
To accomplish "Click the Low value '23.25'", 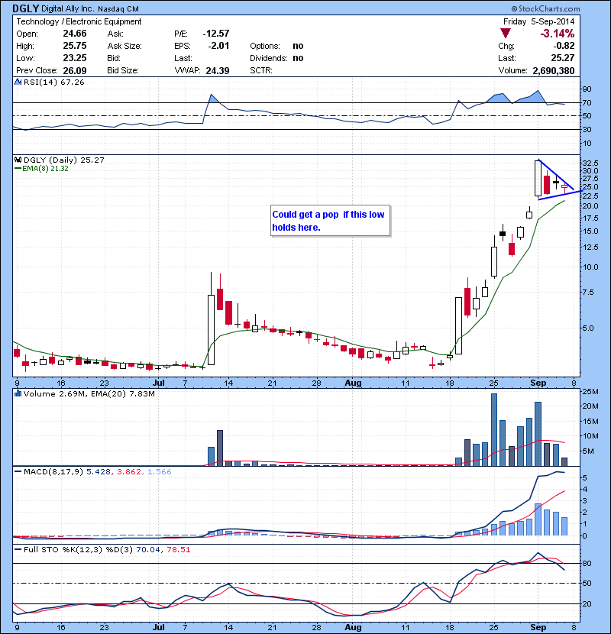I will pyautogui.click(x=75, y=58).
